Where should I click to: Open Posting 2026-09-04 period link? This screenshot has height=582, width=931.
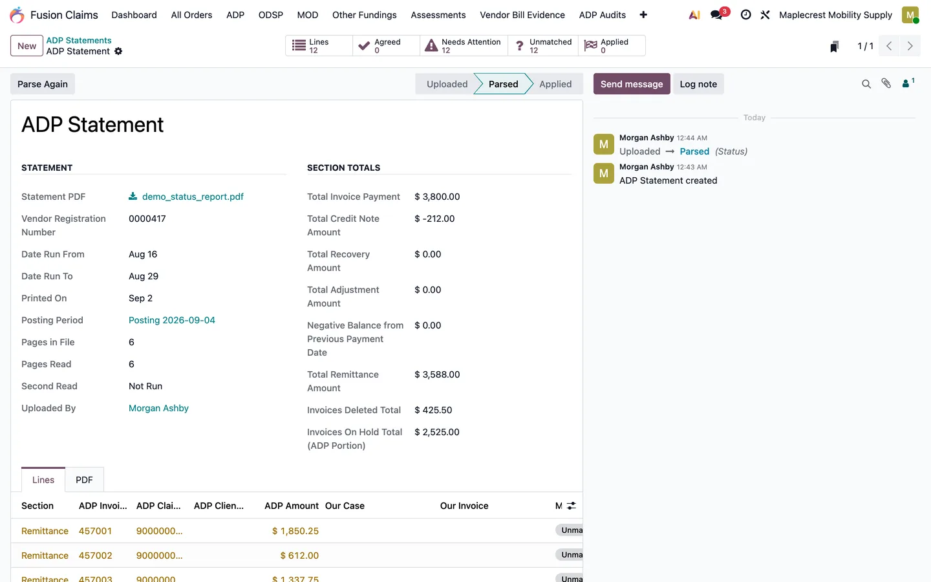tap(172, 320)
